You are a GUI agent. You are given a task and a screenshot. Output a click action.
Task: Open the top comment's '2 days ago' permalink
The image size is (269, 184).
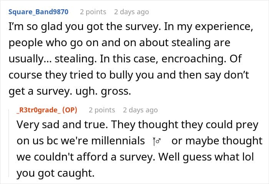click(131, 12)
